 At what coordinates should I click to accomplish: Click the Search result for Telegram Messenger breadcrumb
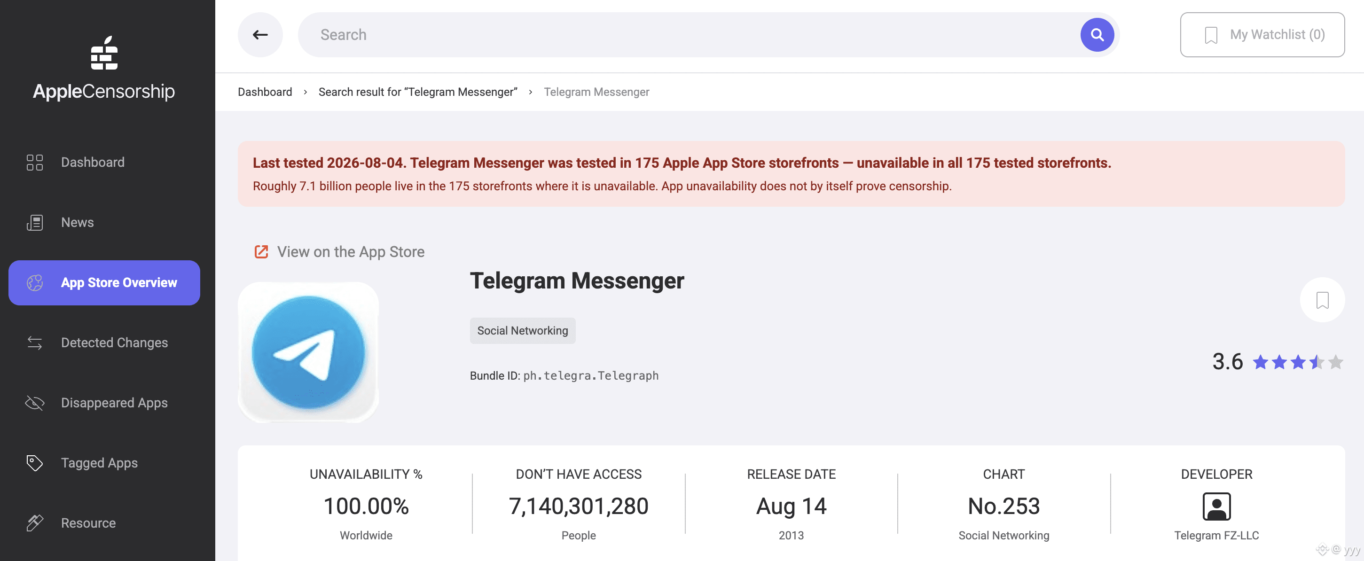point(418,92)
